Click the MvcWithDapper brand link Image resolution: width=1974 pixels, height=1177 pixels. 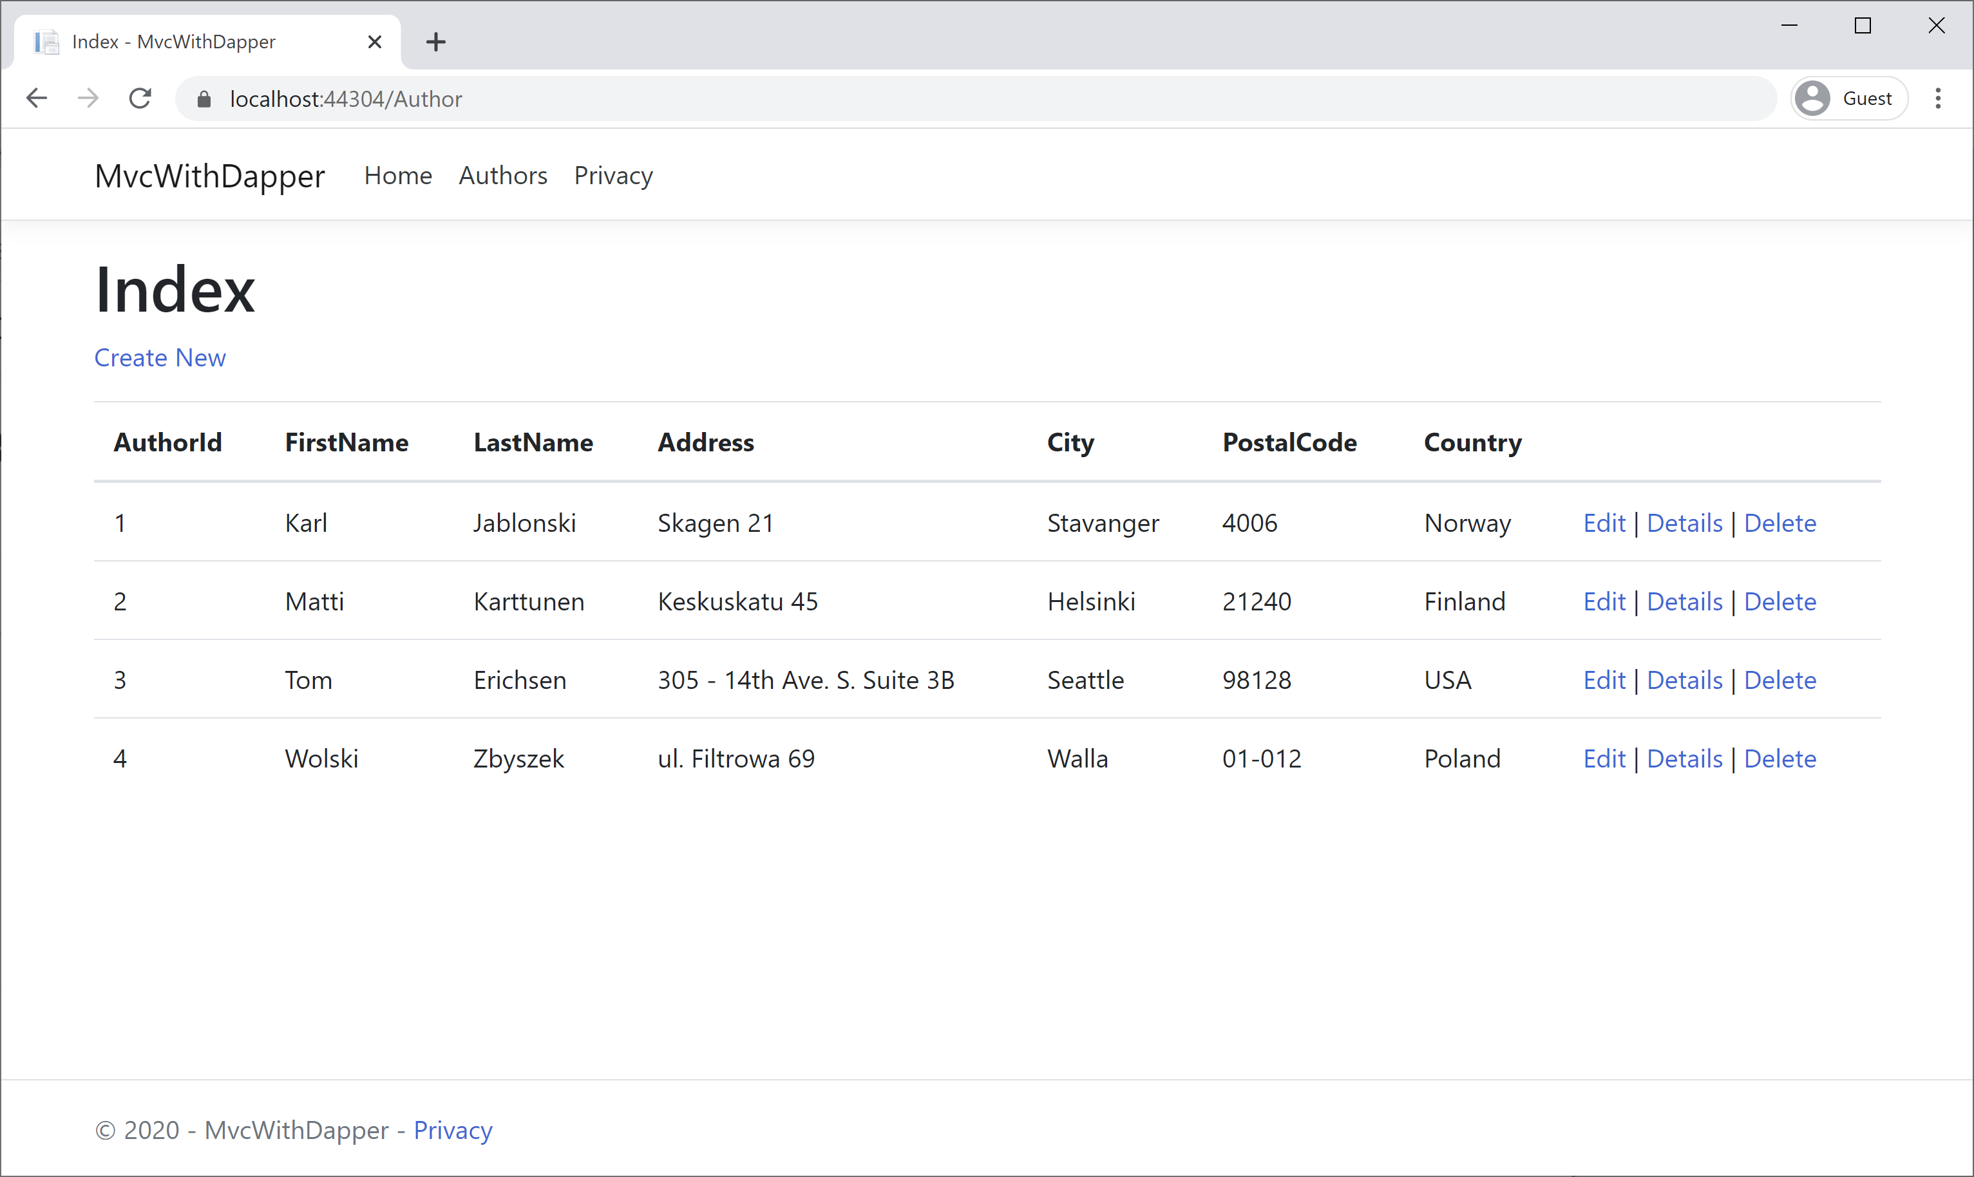tap(209, 175)
